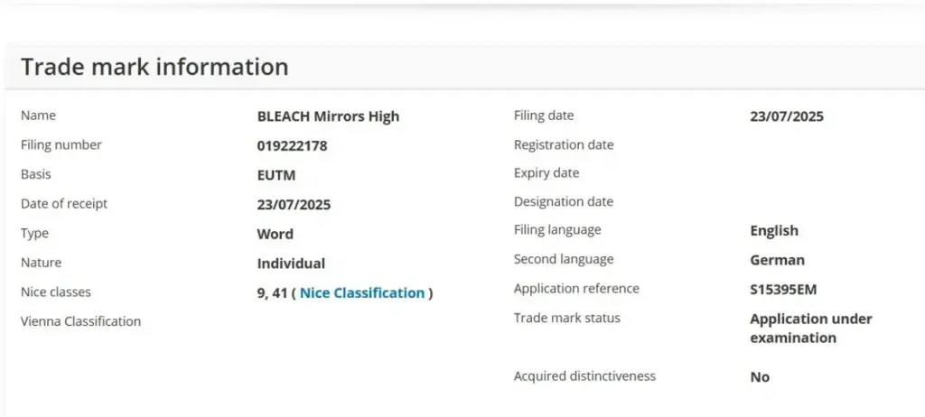Click the Acquired distinctiveness label
The width and height of the screenshot is (925, 417).
(x=584, y=375)
